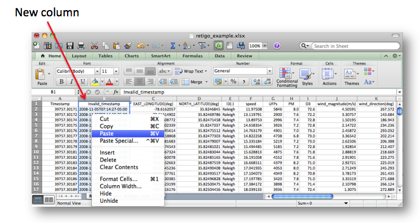
Task: Choose Insert from the context menu
Action: pos(128,153)
